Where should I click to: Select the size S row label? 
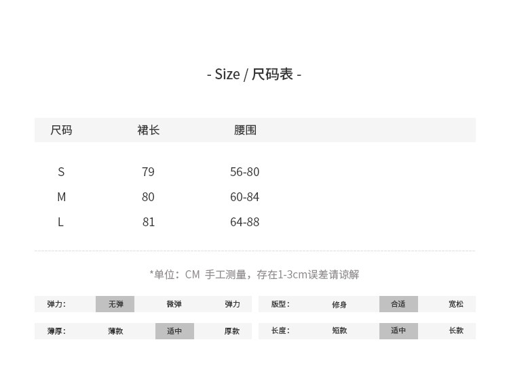tap(61, 172)
